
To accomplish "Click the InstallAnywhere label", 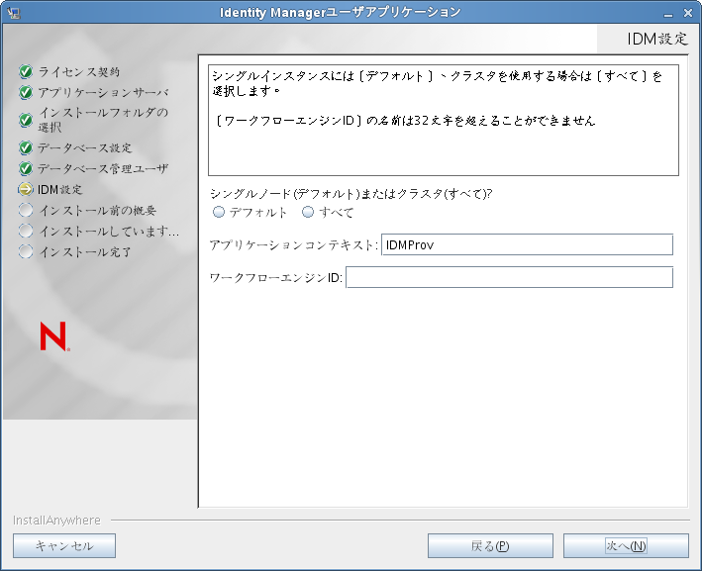I will [56, 520].
